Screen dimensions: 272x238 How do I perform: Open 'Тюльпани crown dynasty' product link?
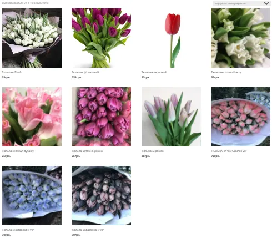coord(18,151)
